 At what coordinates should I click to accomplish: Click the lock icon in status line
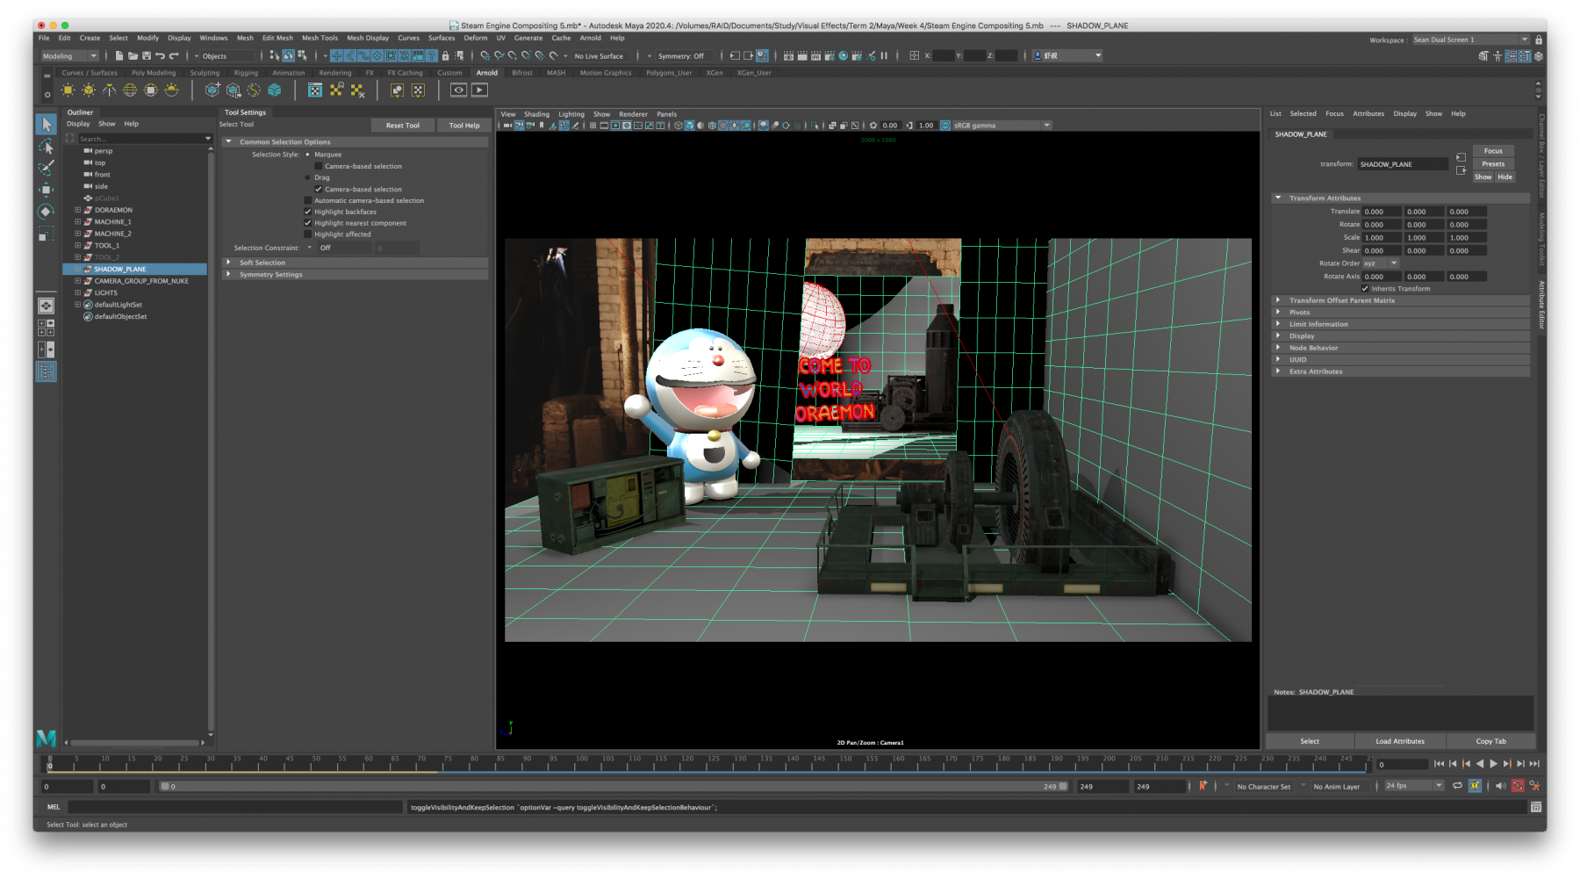(x=445, y=56)
